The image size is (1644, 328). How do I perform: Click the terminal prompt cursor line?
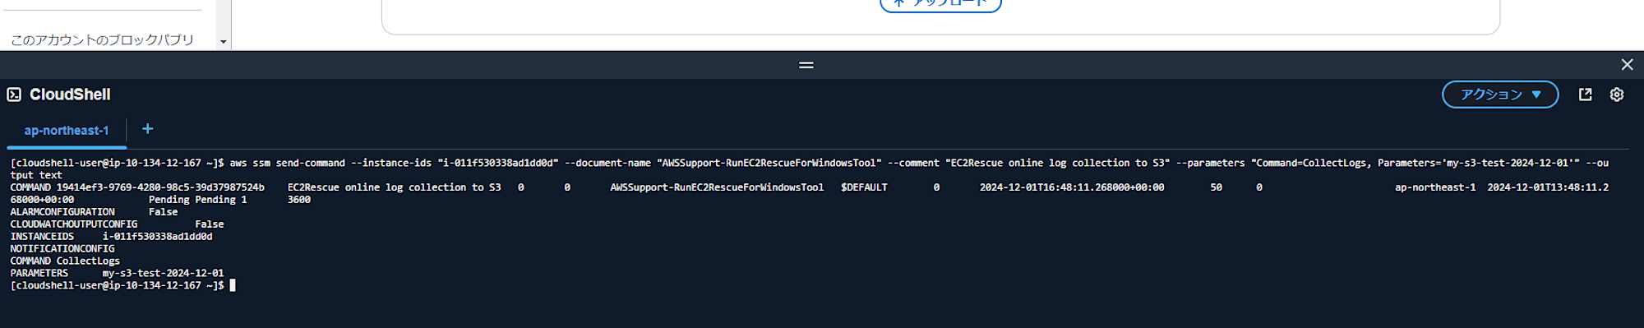123,285
